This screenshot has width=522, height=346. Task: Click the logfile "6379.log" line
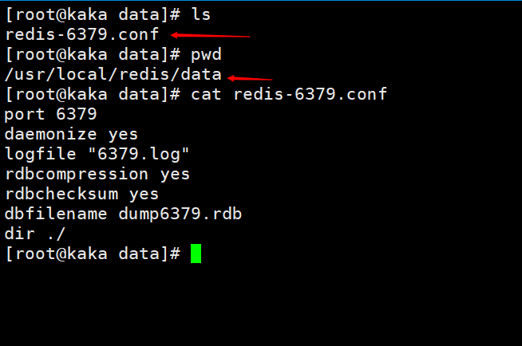97,154
